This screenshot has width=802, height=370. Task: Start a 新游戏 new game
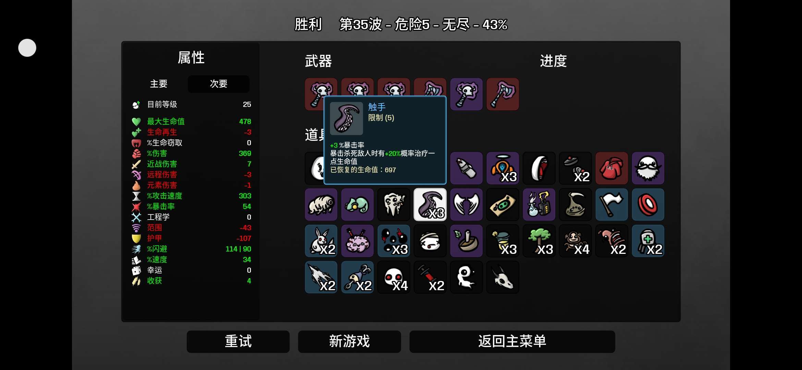pos(350,342)
